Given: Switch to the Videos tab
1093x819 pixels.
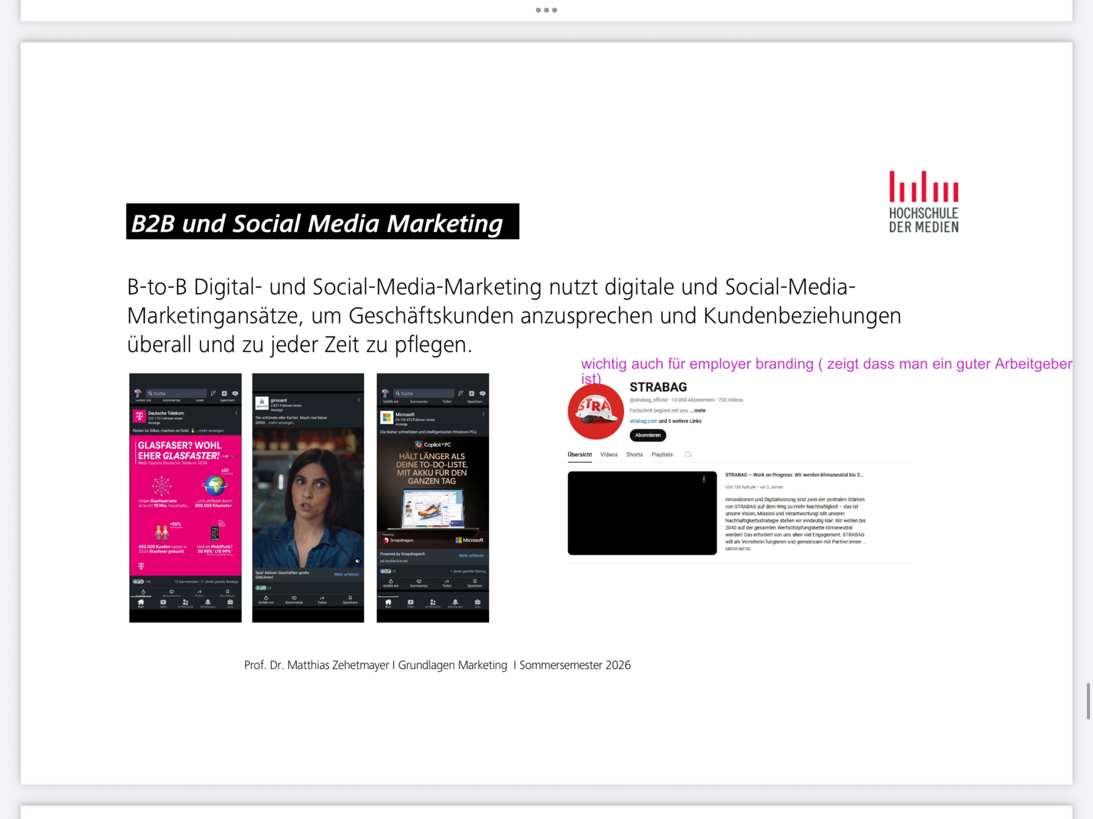Looking at the screenshot, I should tap(609, 454).
